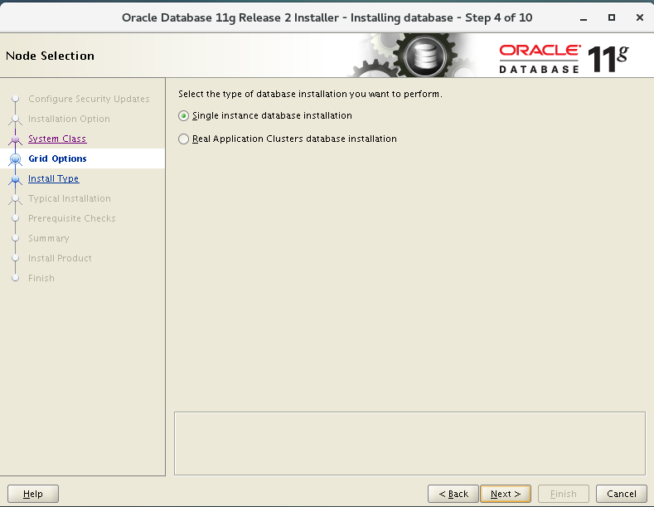Click the Install Product step text
Image resolution: width=654 pixels, height=507 pixels.
[60, 259]
